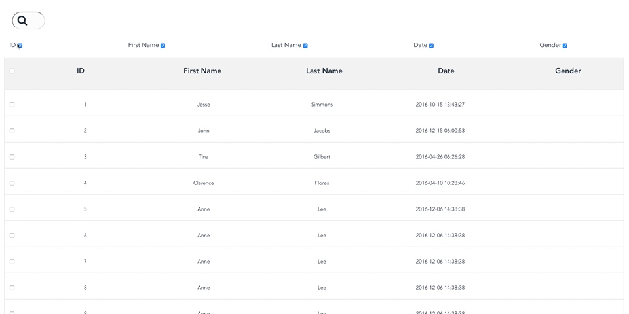This screenshot has width=629, height=314.
Task: Click the Last Name toggle label
Action: [286, 45]
